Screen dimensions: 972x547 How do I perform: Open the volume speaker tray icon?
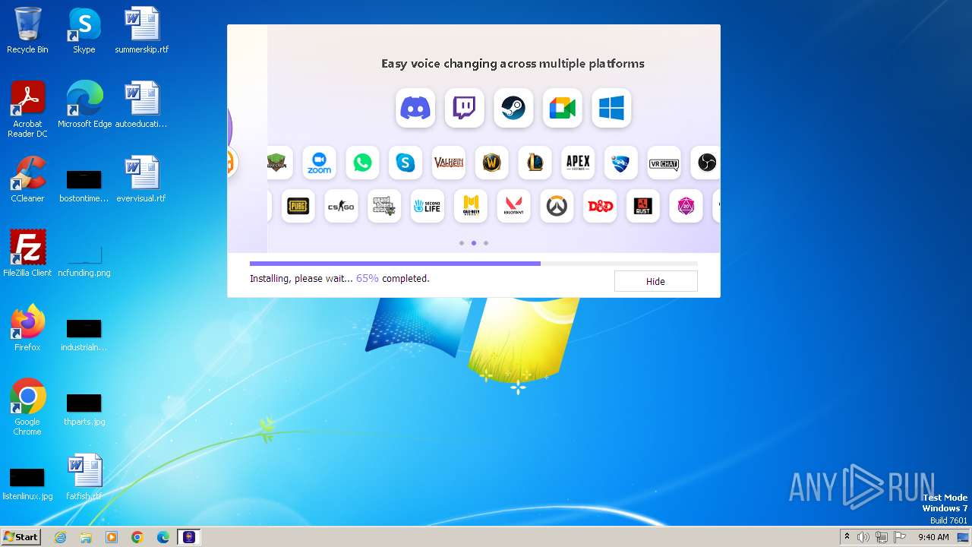pos(863,537)
